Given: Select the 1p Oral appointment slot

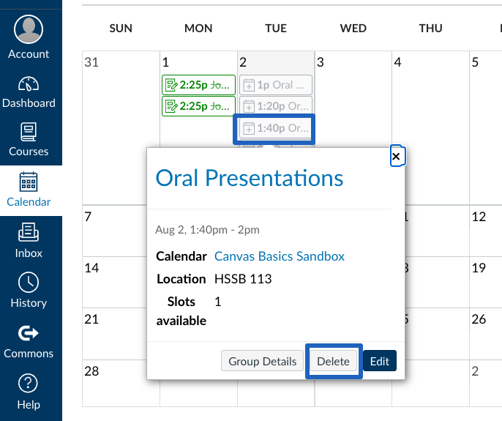Looking at the screenshot, I should [x=276, y=85].
